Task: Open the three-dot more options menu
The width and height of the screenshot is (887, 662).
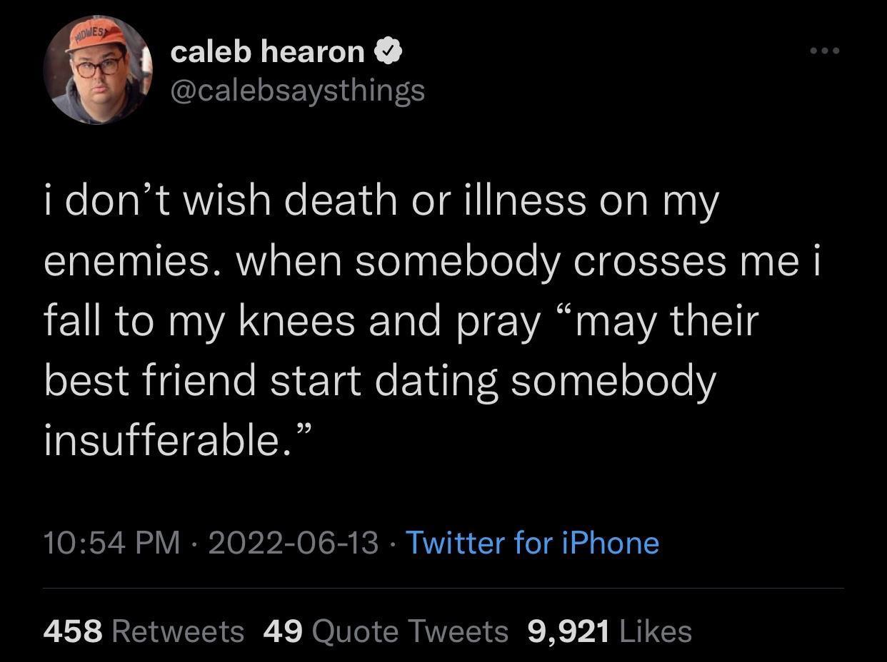Action: [x=825, y=51]
